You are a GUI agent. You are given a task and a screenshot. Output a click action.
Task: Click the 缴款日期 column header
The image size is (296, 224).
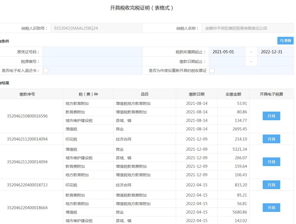click(196, 94)
